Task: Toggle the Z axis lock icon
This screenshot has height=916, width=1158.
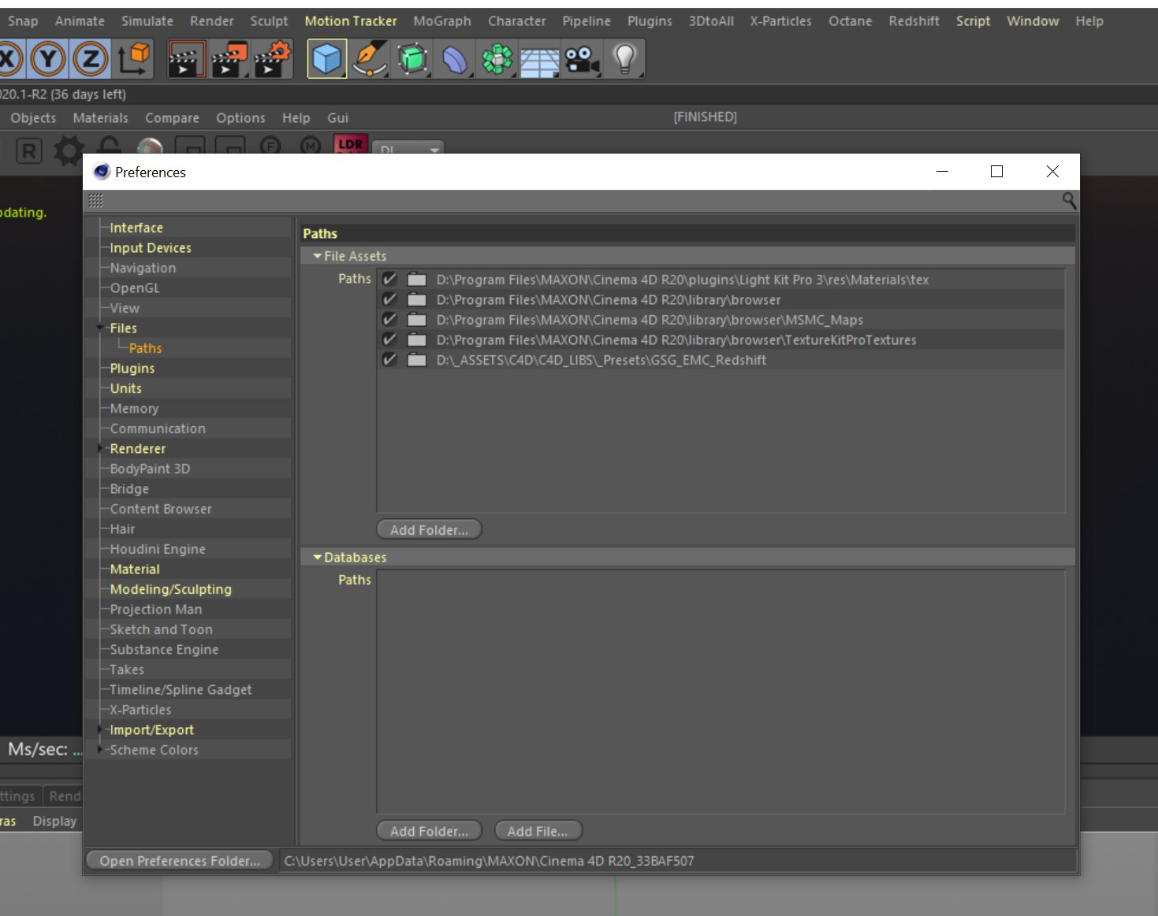Action: 91,59
